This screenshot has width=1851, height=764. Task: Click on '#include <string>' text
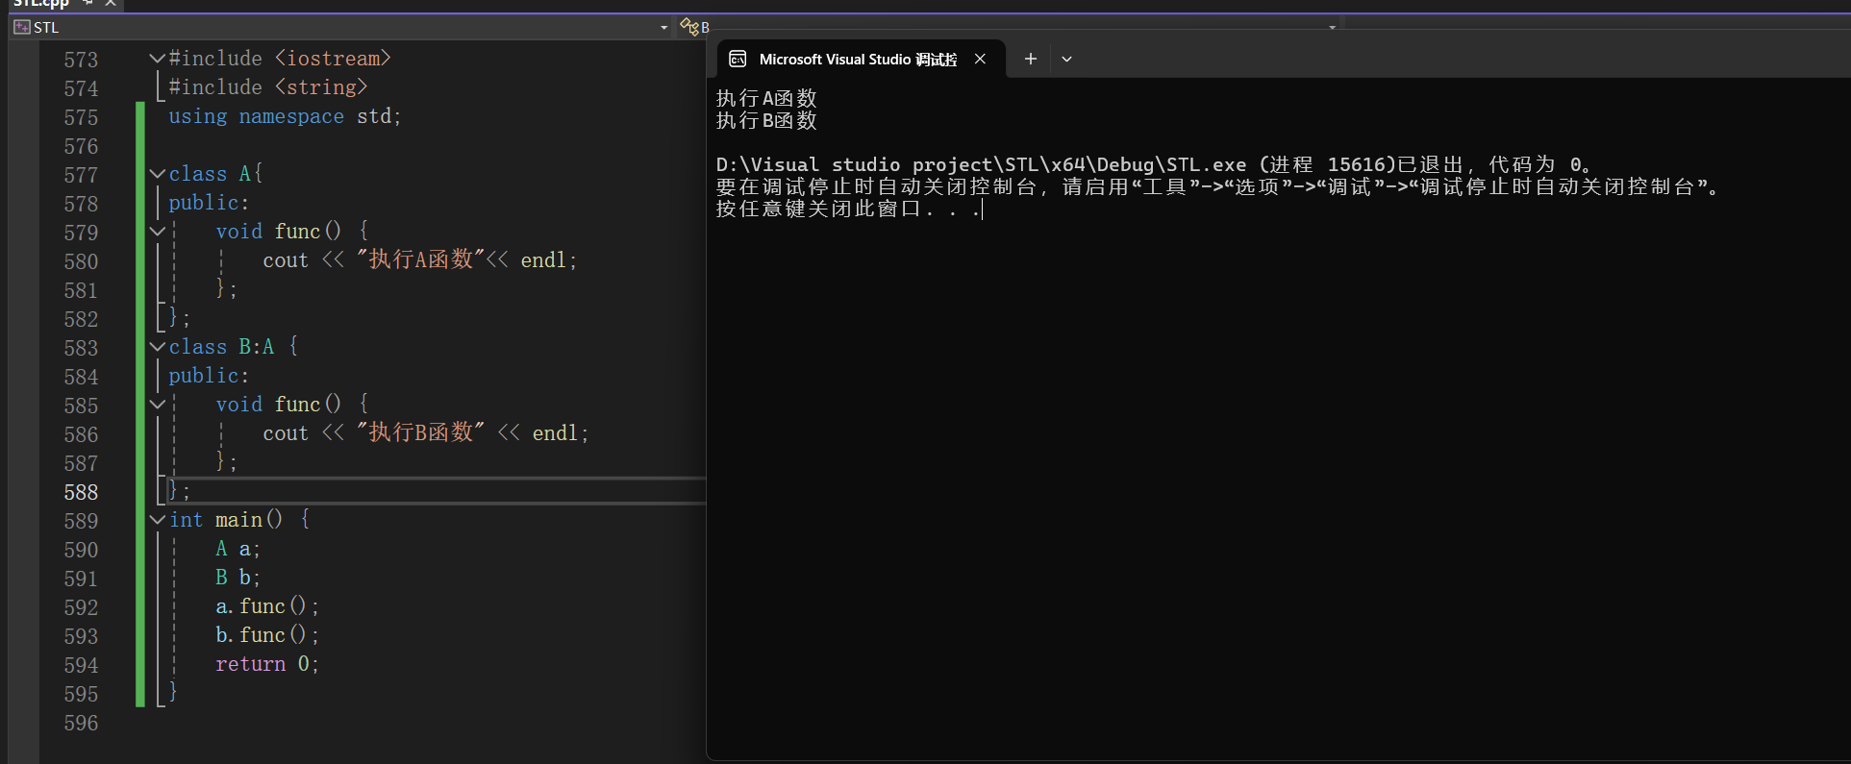(268, 87)
